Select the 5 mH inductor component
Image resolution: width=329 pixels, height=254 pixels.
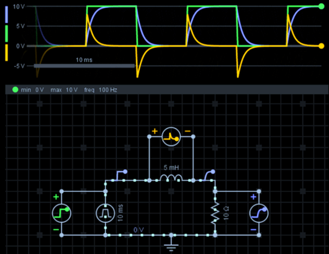[x=171, y=178]
